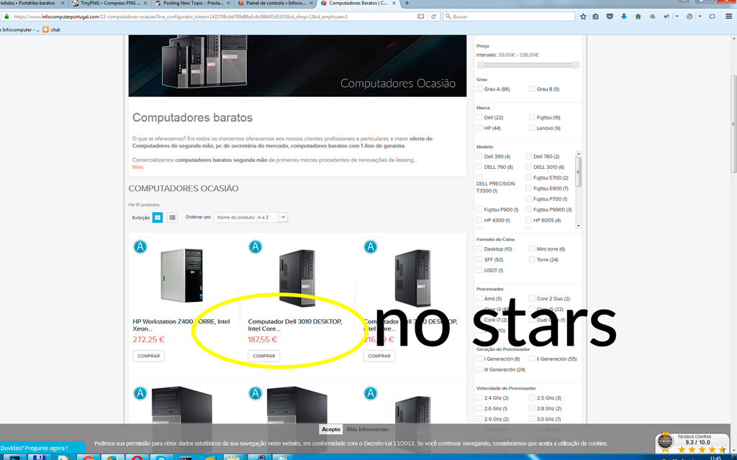Click the globe extension icon
Image resolution: width=737 pixels, height=460 pixels.
pyautogui.click(x=689, y=17)
